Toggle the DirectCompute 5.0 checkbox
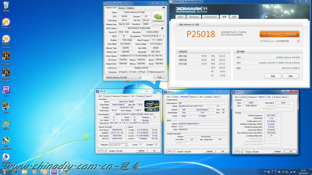 [x=148, y=72]
